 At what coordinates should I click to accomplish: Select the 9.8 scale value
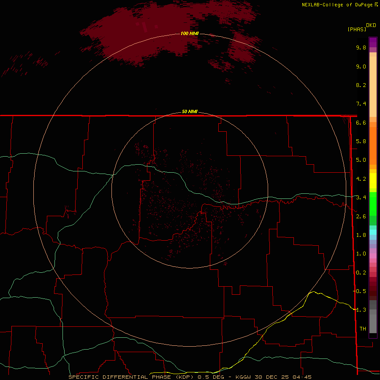coord(361,47)
